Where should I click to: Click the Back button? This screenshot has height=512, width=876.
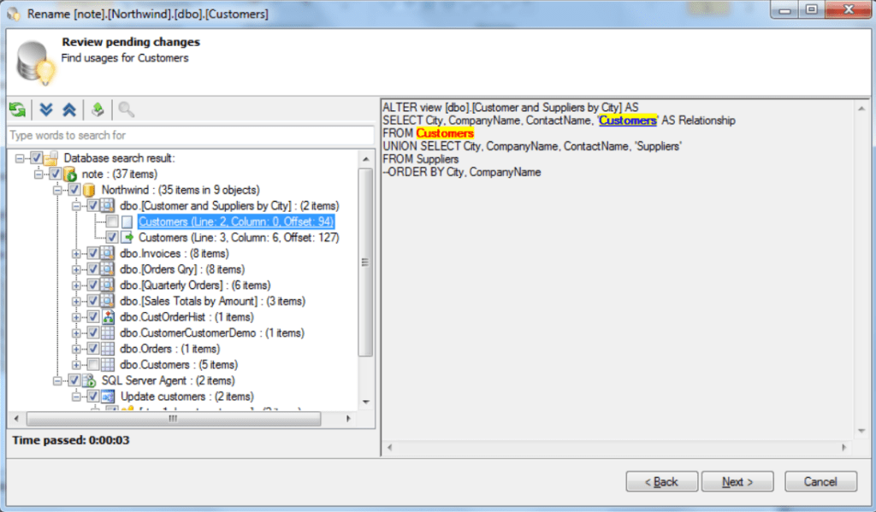(x=661, y=480)
